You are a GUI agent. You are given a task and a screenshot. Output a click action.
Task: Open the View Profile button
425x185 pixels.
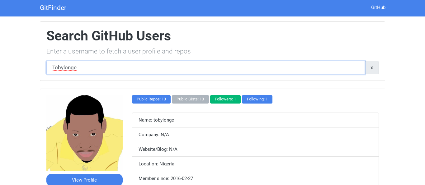click(84, 180)
